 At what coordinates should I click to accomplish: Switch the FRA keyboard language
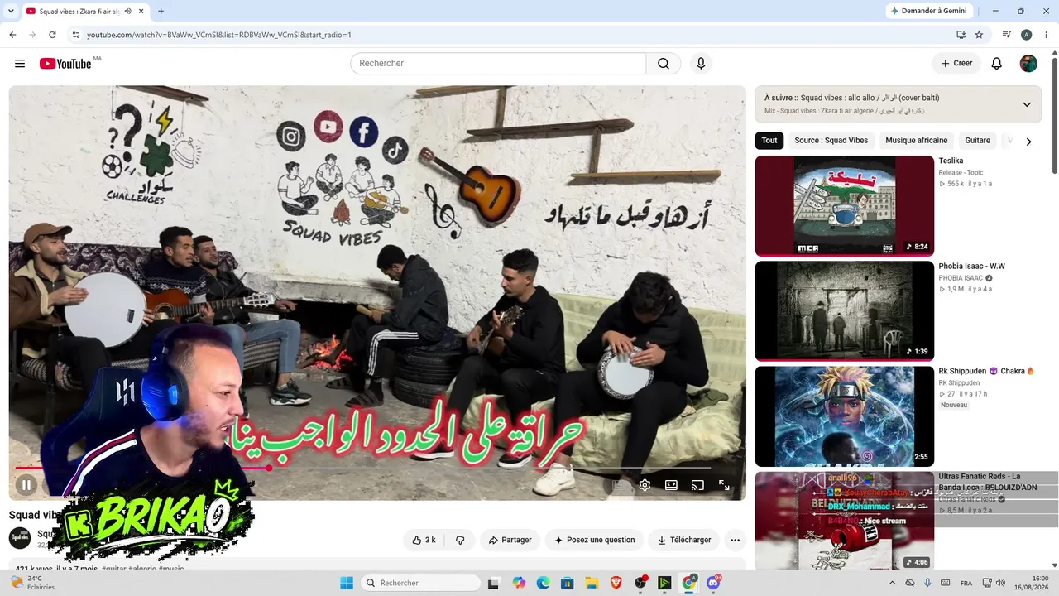click(966, 583)
